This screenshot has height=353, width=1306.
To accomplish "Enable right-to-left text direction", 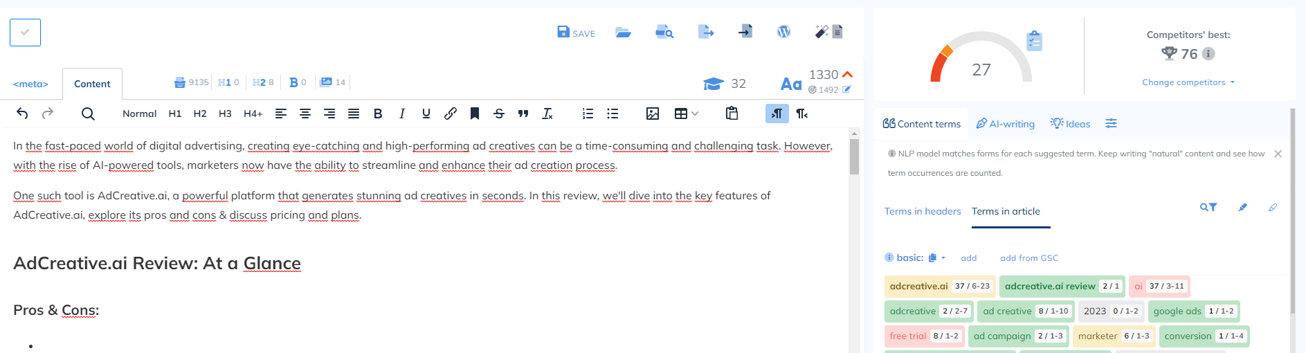I will click(802, 114).
